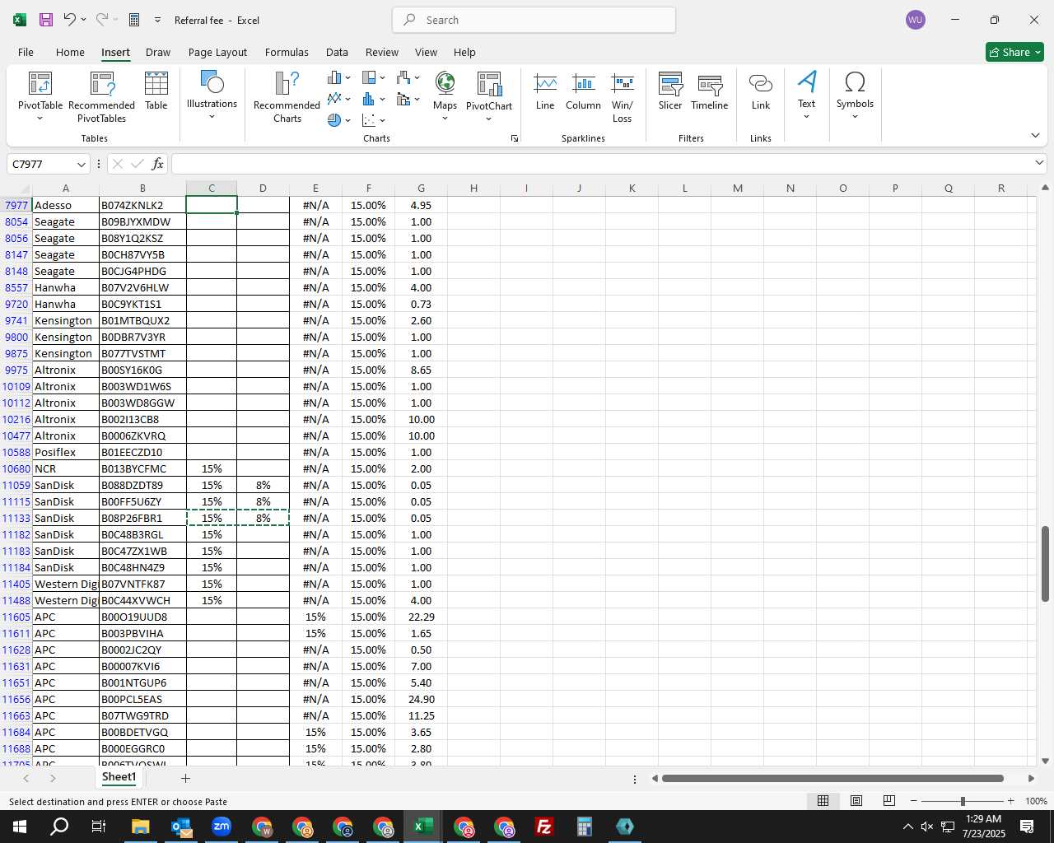The width and height of the screenshot is (1054, 843).
Task: Select the Sheet1 tab
Action: pos(119,777)
